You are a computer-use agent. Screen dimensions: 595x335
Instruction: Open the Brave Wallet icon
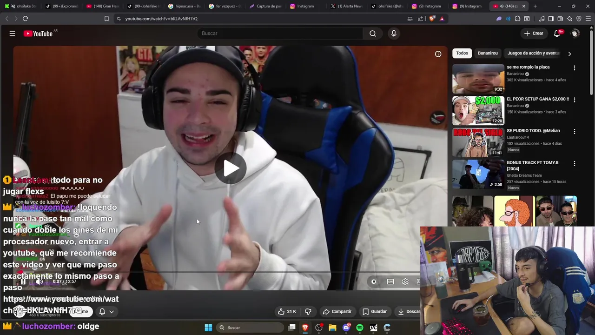(x=560, y=19)
